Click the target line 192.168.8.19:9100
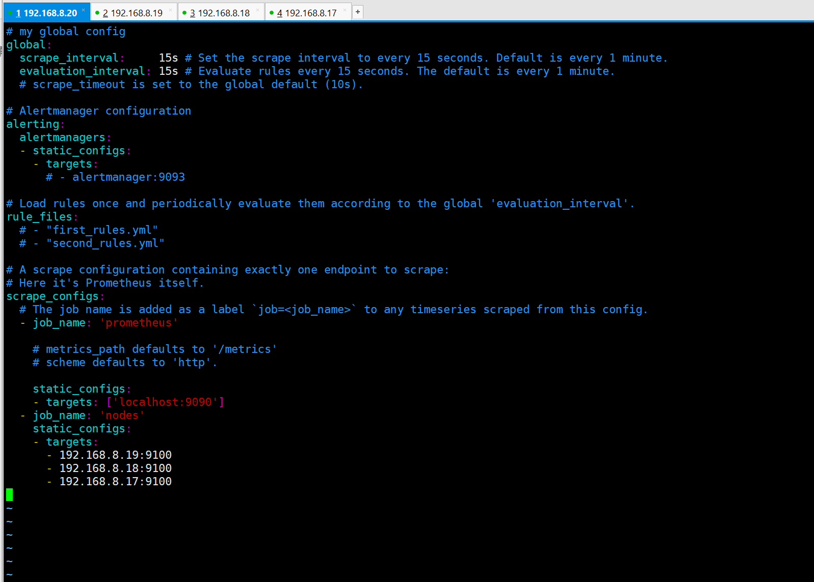This screenshot has width=814, height=582. 115,455
